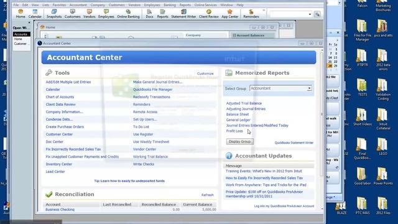Launch Statement Writer from toolbar
Viewport: 398px width, 224px height.
(x=183, y=14)
